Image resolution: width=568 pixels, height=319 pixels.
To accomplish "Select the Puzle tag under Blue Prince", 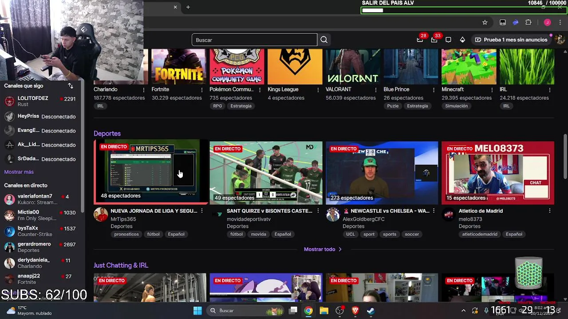I will tap(393, 106).
